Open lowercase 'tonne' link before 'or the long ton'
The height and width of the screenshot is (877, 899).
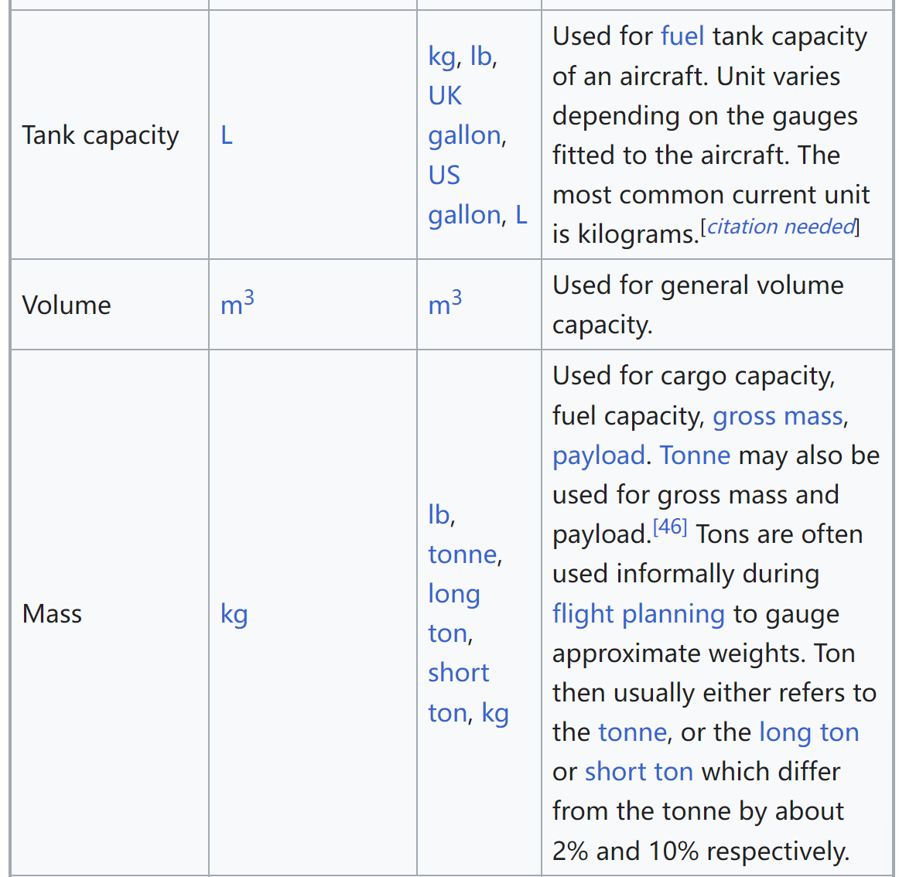tap(632, 733)
